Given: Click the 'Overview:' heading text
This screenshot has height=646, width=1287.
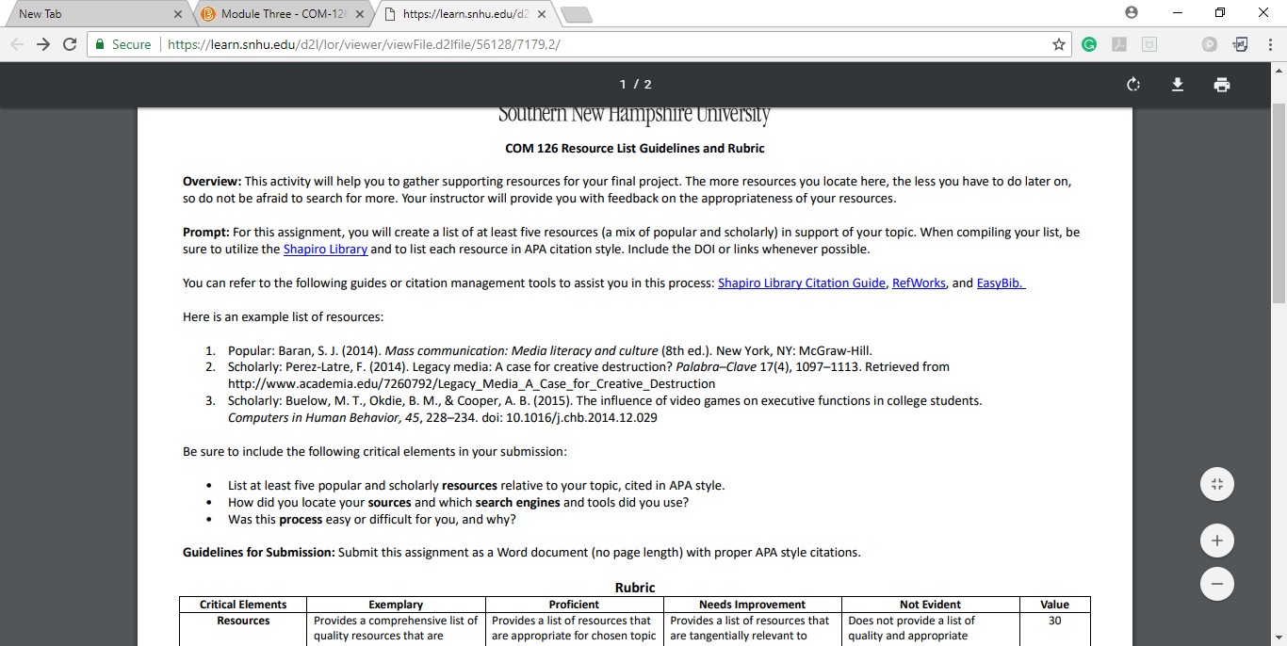Looking at the screenshot, I should 212,181.
